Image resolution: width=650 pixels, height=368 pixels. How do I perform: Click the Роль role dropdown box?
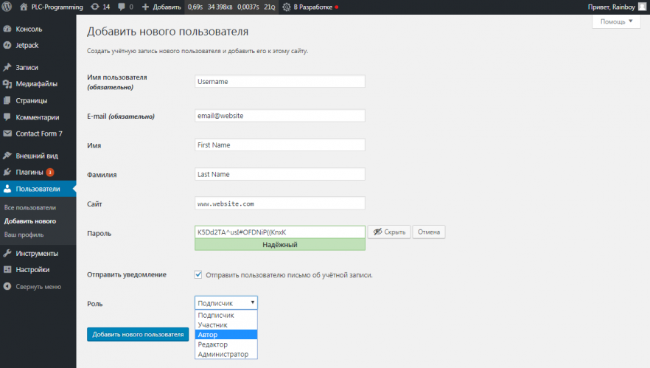point(226,302)
